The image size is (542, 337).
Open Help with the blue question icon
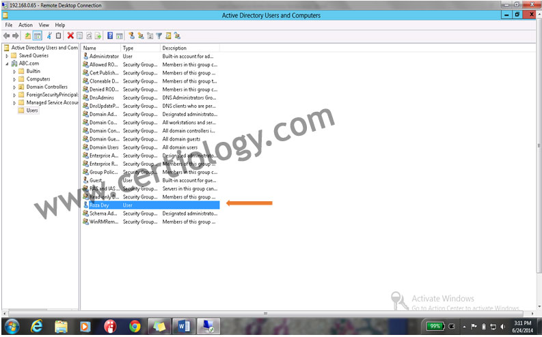point(110,36)
